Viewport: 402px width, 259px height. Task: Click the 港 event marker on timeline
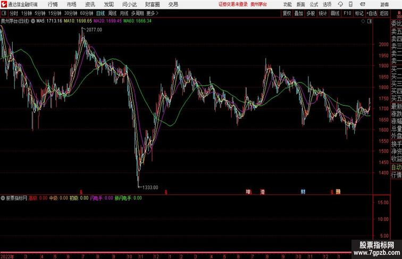point(262,191)
